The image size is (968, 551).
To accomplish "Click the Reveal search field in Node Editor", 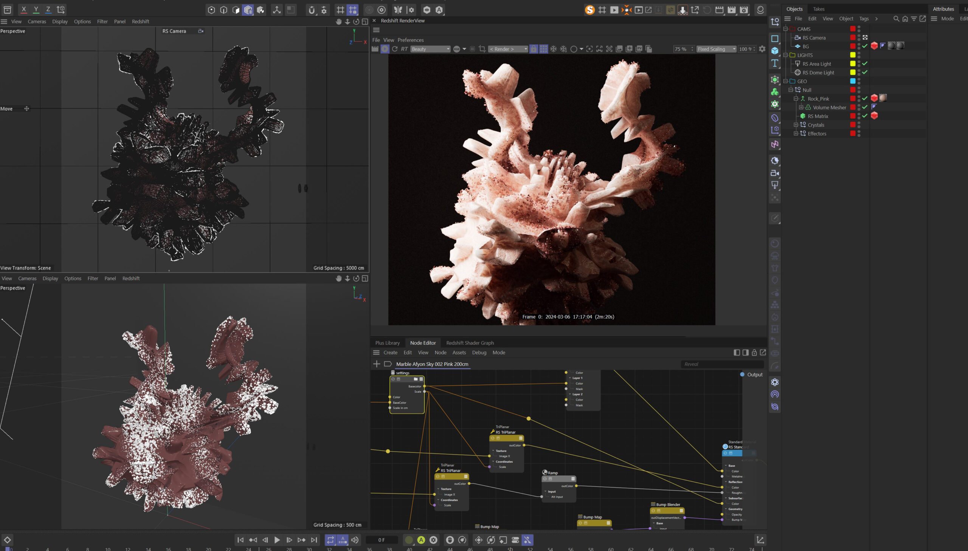I will point(722,364).
